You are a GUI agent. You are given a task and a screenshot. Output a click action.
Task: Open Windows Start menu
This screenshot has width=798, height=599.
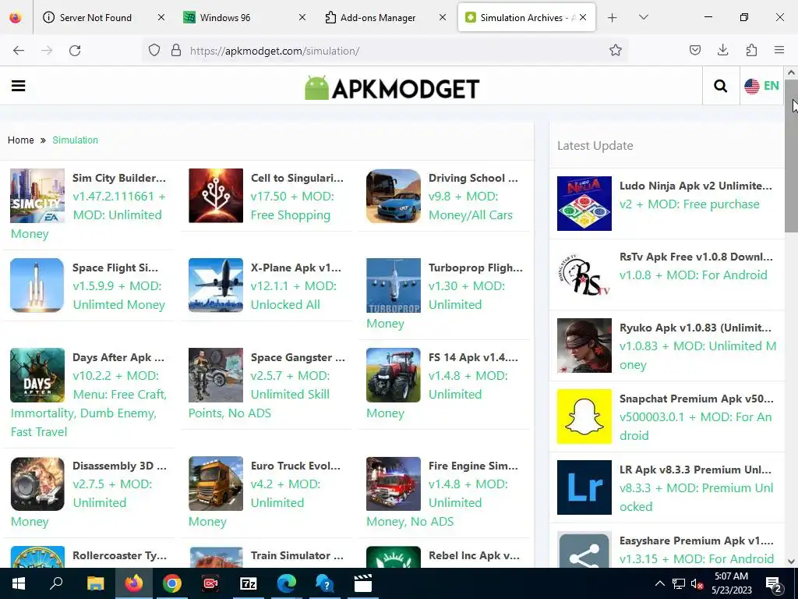(x=19, y=583)
